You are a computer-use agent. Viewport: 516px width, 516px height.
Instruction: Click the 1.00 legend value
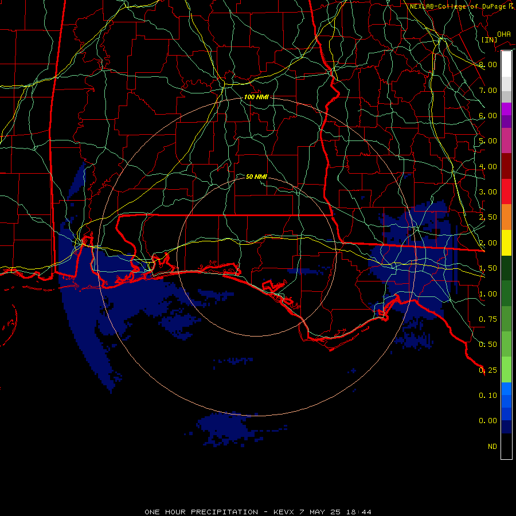pyautogui.click(x=488, y=294)
